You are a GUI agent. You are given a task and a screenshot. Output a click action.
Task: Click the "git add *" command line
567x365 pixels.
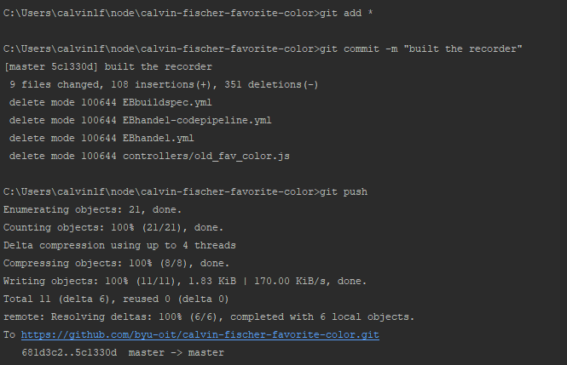pos(188,14)
